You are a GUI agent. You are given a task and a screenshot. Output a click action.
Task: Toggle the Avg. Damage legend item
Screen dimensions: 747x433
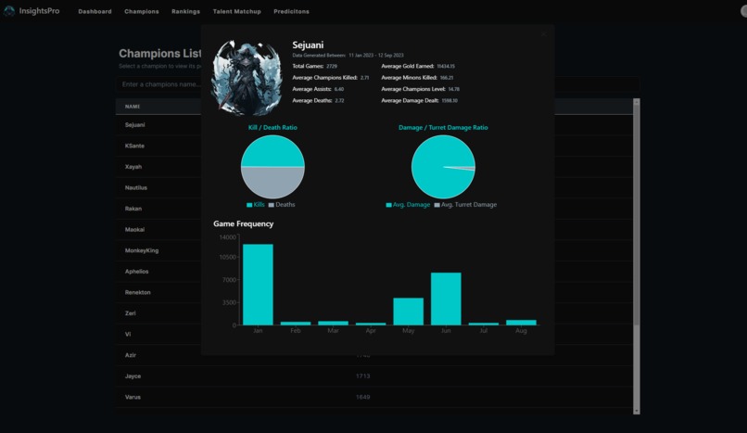pos(408,205)
